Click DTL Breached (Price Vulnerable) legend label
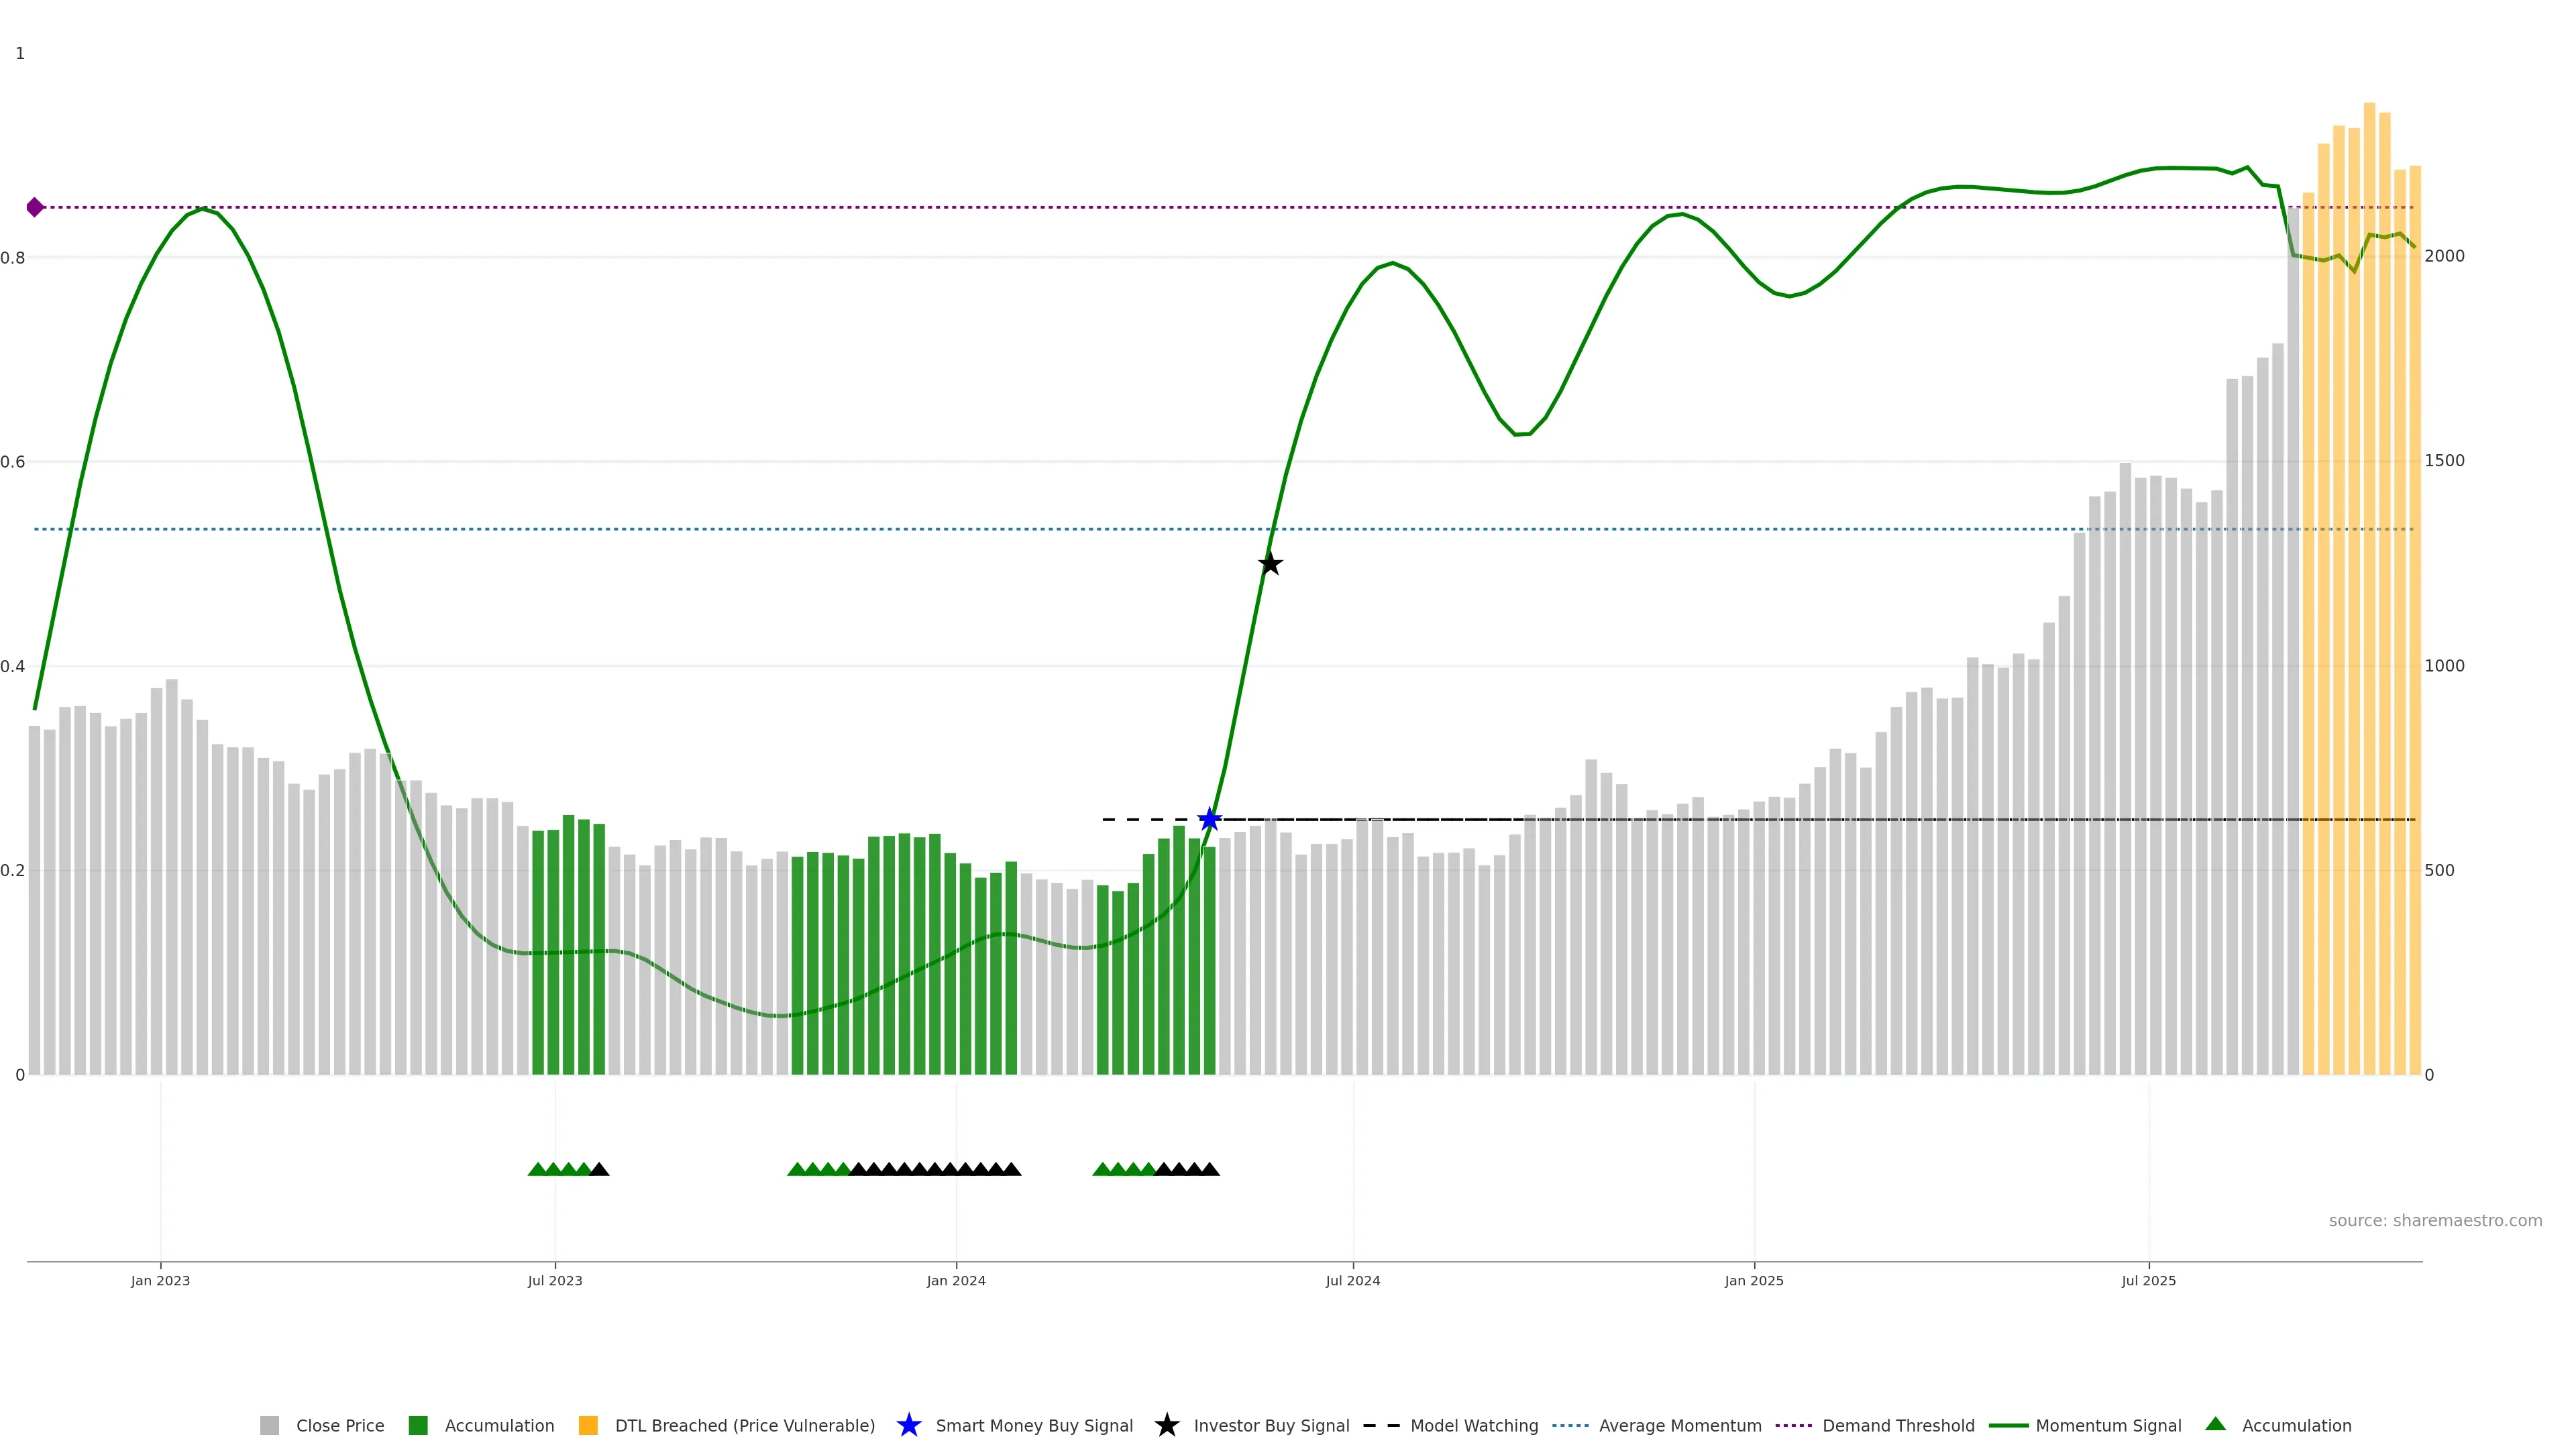2576x1449 pixels. tap(744, 1425)
